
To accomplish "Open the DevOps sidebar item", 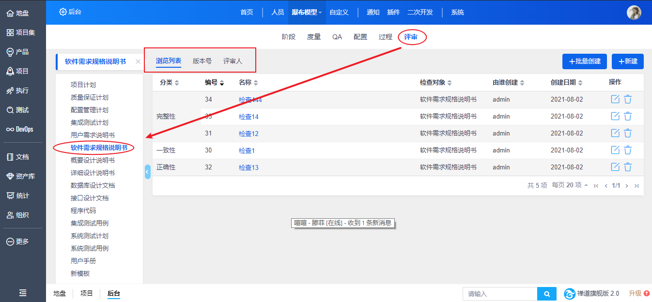I will (x=19, y=129).
